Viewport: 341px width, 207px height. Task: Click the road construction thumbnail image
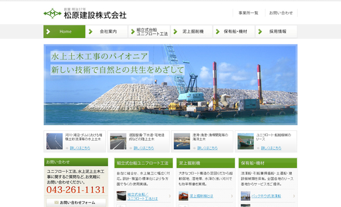click(118, 141)
